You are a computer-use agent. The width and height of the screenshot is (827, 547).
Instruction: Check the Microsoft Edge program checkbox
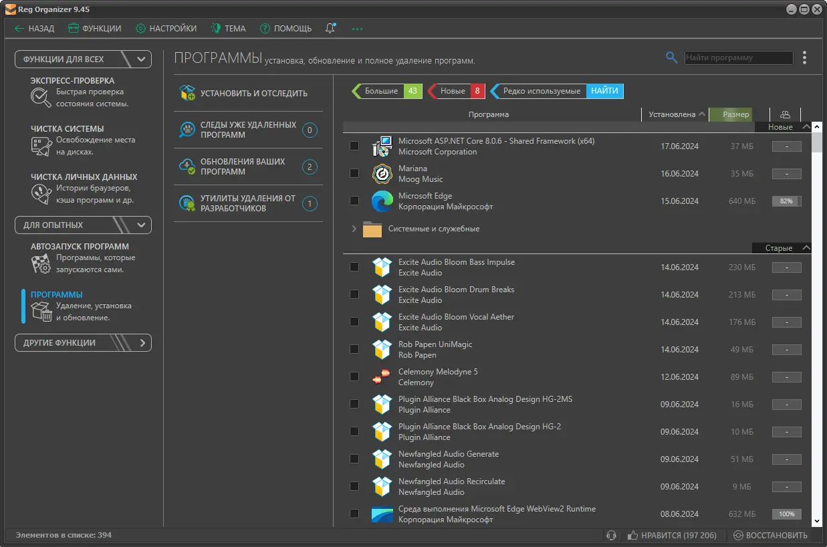(354, 201)
